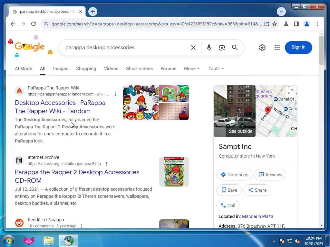Viewport: 330px width, 247px height.
Task: Open Reviews for Sampt Inc
Action: (270, 175)
